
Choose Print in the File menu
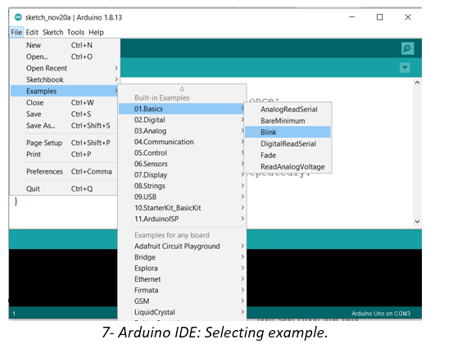[65, 154]
